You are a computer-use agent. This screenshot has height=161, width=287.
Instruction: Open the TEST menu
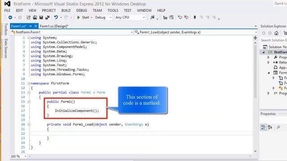tap(127, 11)
